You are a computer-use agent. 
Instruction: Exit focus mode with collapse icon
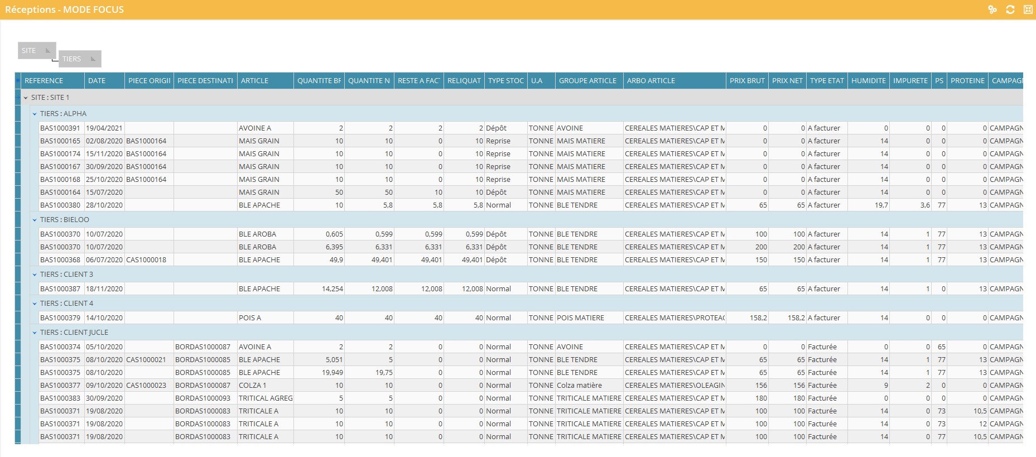tap(1028, 9)
